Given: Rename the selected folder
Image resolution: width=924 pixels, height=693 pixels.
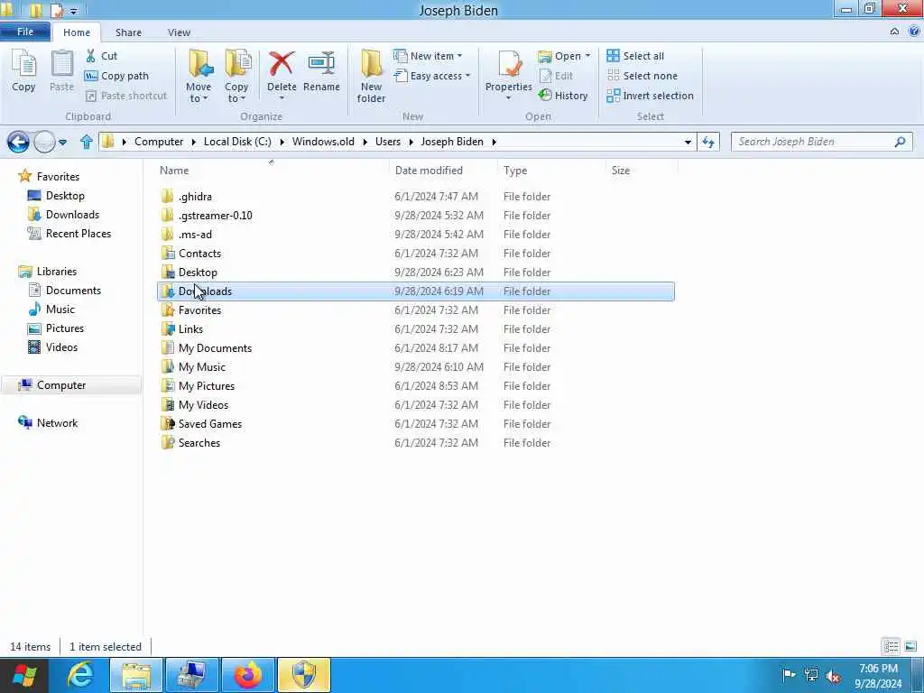Looking at the screenshot, I should pos(321,70).
